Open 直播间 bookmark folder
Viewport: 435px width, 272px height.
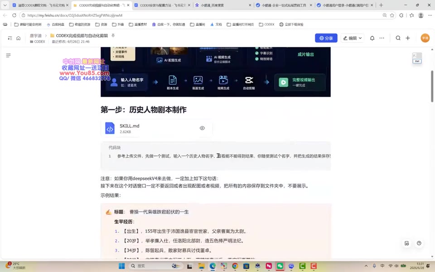click(198, 24)
